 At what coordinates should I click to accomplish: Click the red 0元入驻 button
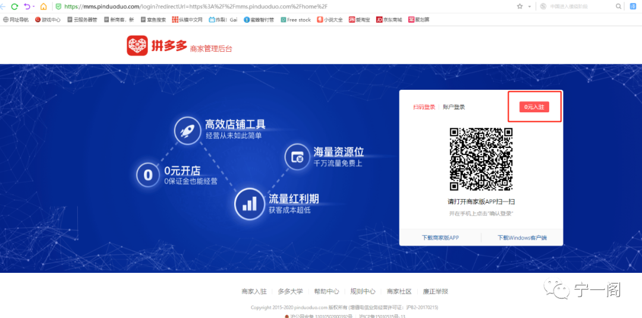534,107
